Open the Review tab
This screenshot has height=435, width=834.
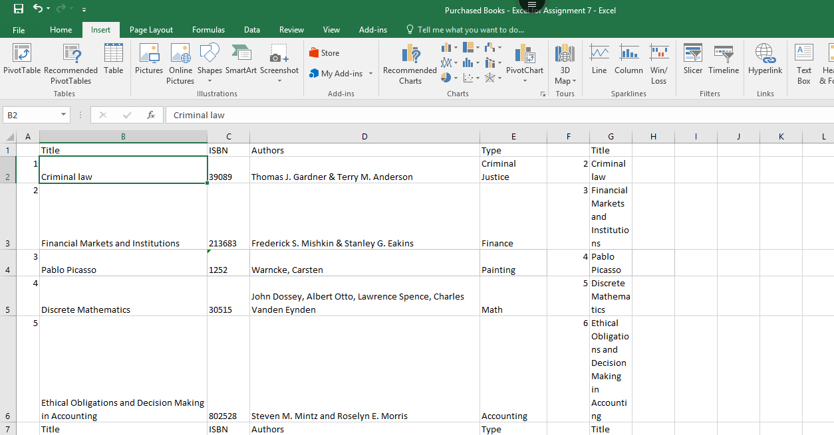[x=291, y=29]
